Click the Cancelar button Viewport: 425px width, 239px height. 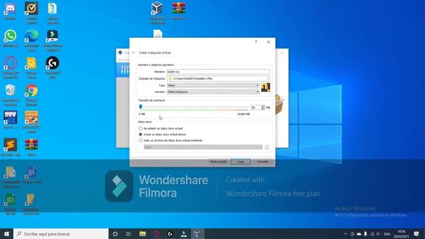pyautogui.click(x=262, y=162)
